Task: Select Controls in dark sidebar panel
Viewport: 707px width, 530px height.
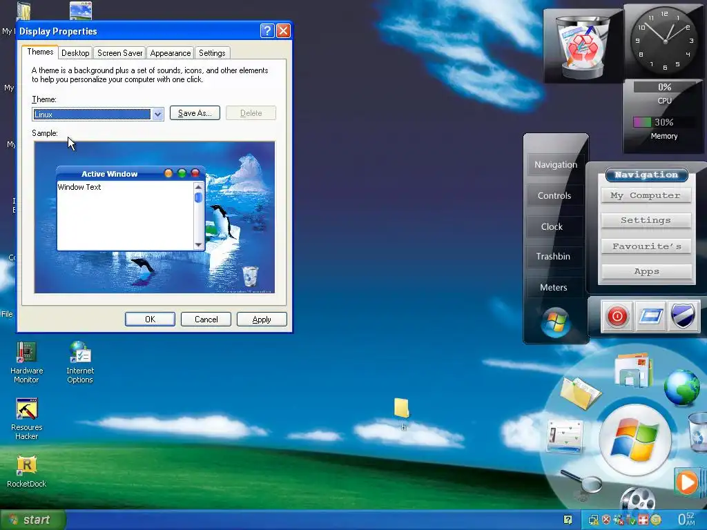Action: [x=554, y=195]
